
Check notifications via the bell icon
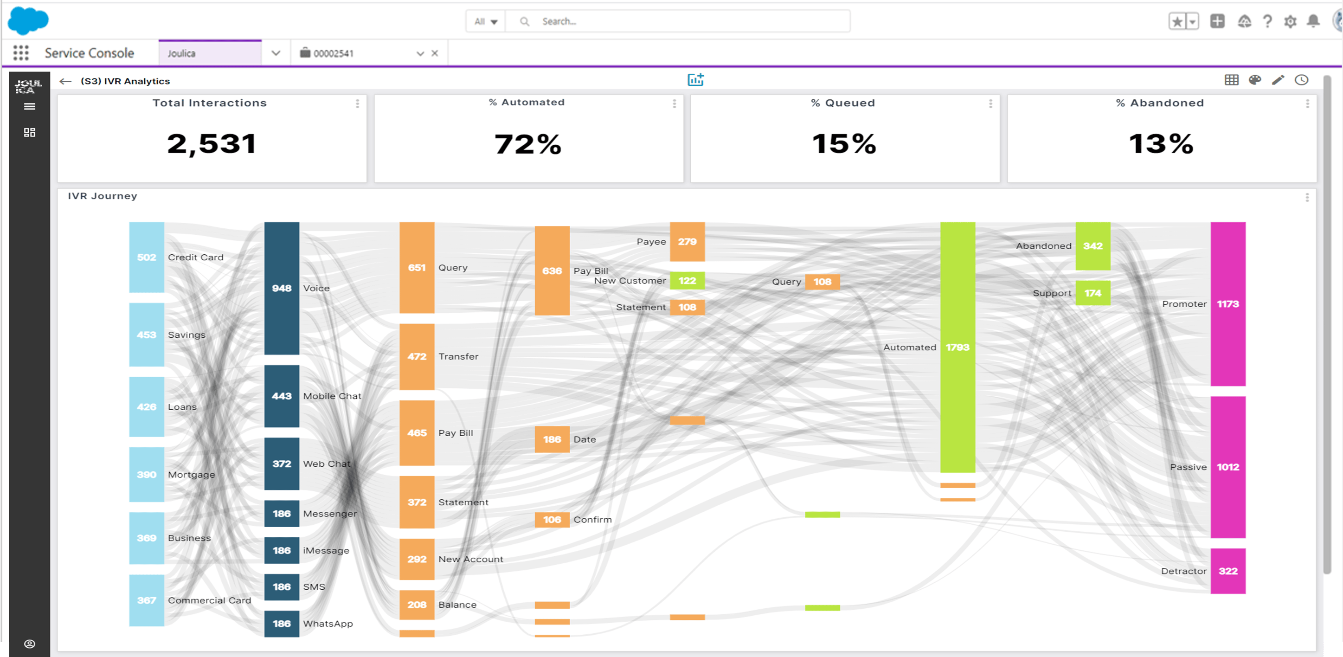click(x=1314, y=21)
